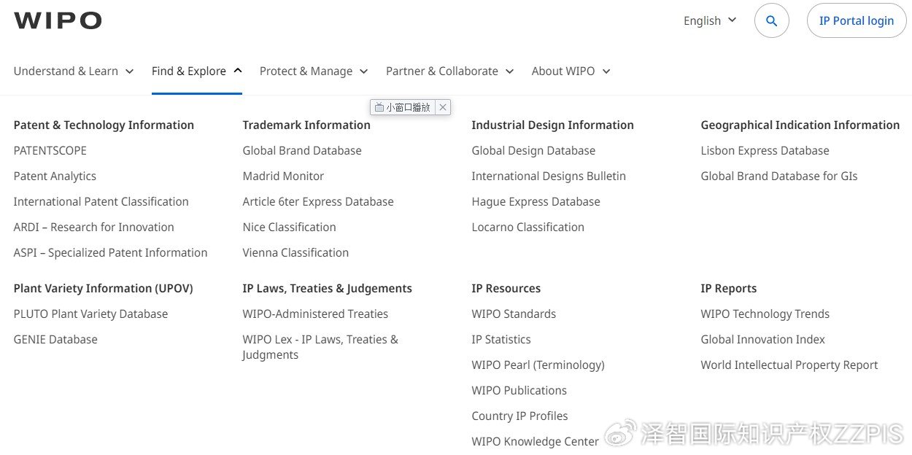Screen dimensions: 912x455
Task: Open IP Statistics
Action: point(501,339)
